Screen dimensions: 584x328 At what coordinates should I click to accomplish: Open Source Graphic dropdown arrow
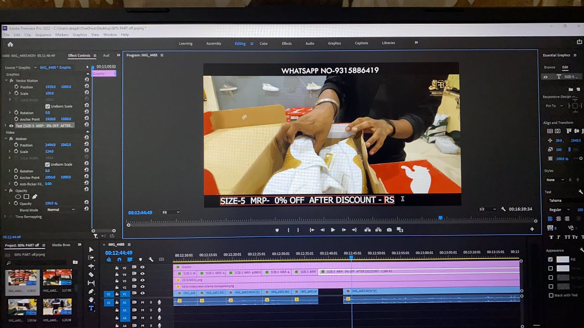[x=35, y=67]
